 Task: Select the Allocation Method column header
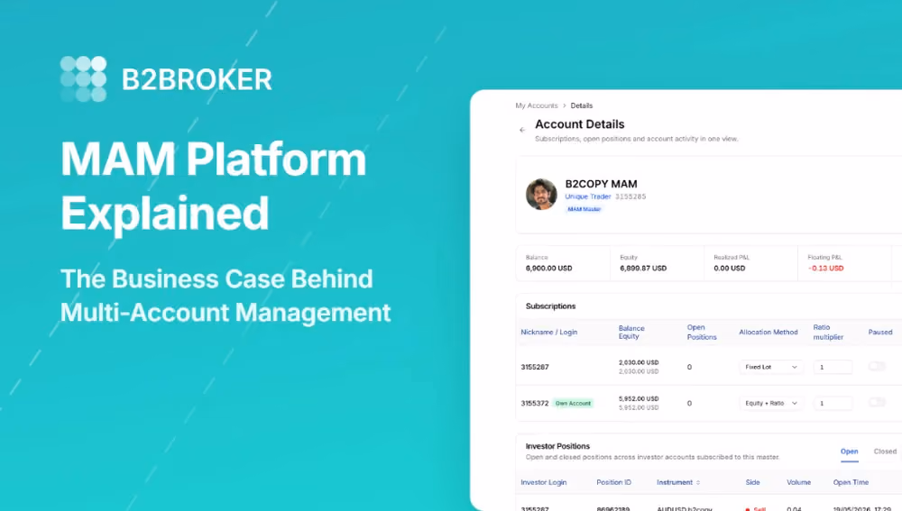tap(768, 333)
